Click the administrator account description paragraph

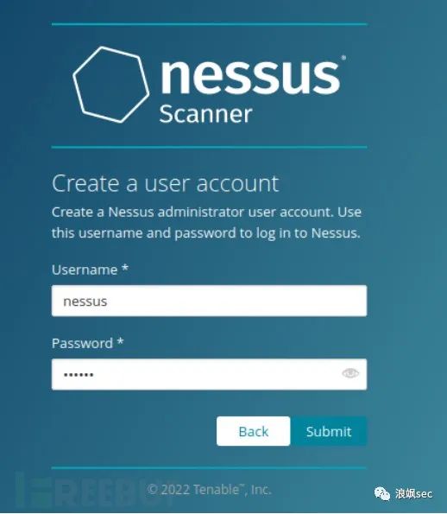pyautogui.click(x=206, y=223)
